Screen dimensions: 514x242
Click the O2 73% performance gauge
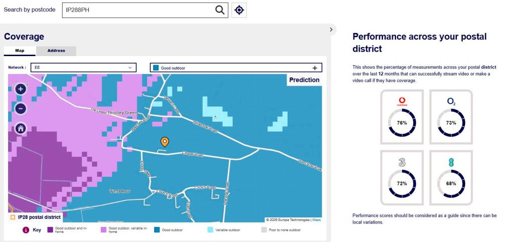click(x=451, y=123)
